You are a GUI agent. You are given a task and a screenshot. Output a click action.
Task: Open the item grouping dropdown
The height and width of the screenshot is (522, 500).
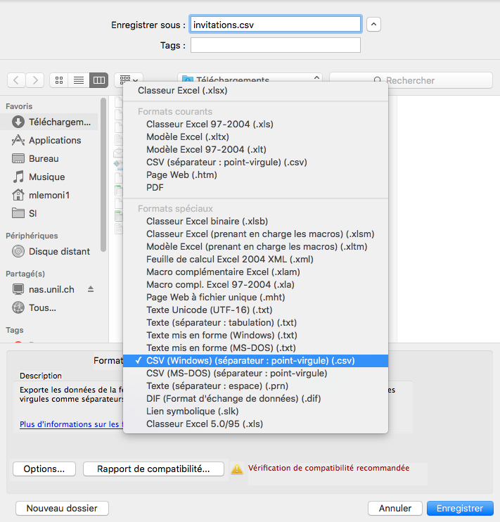coord(129,80)
